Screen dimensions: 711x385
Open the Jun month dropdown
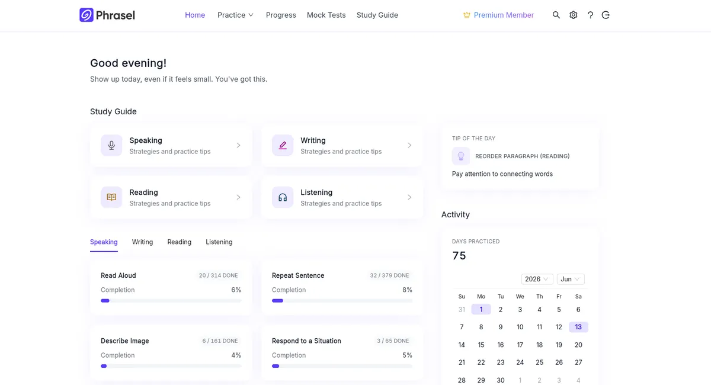tap(571, 279)
